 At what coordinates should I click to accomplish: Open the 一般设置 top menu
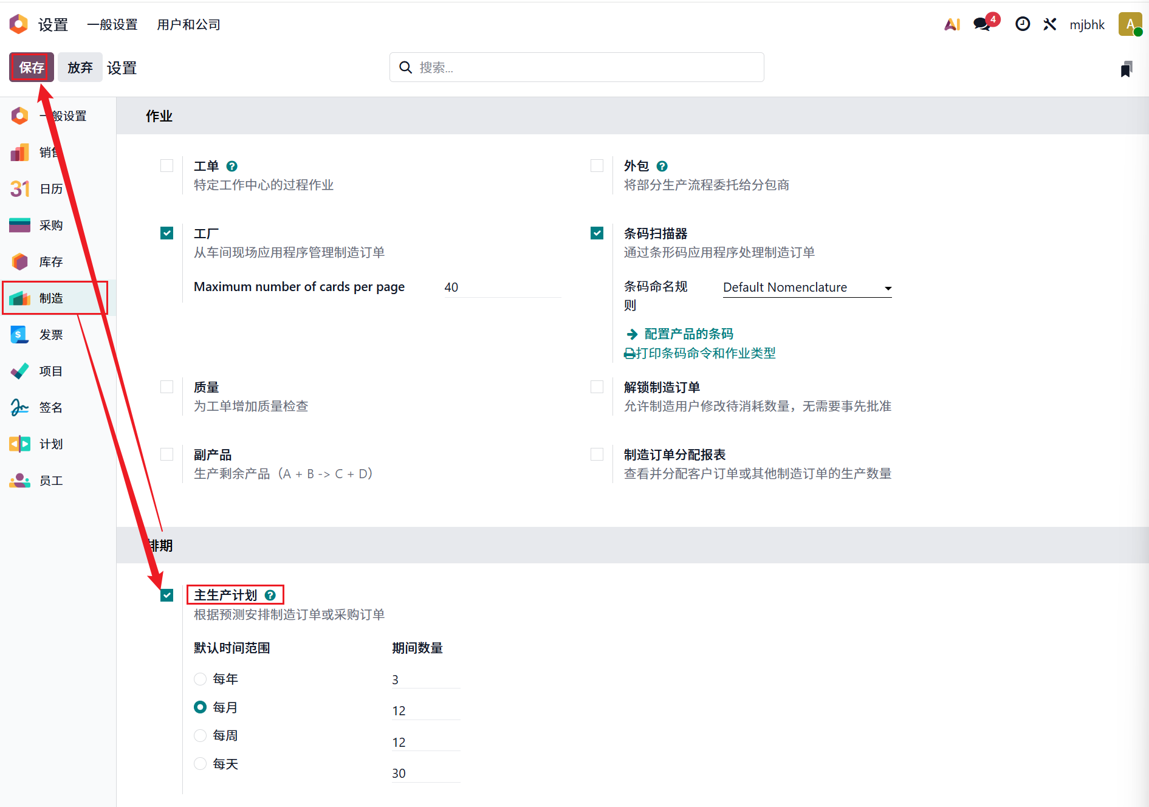tap(112, 24)
